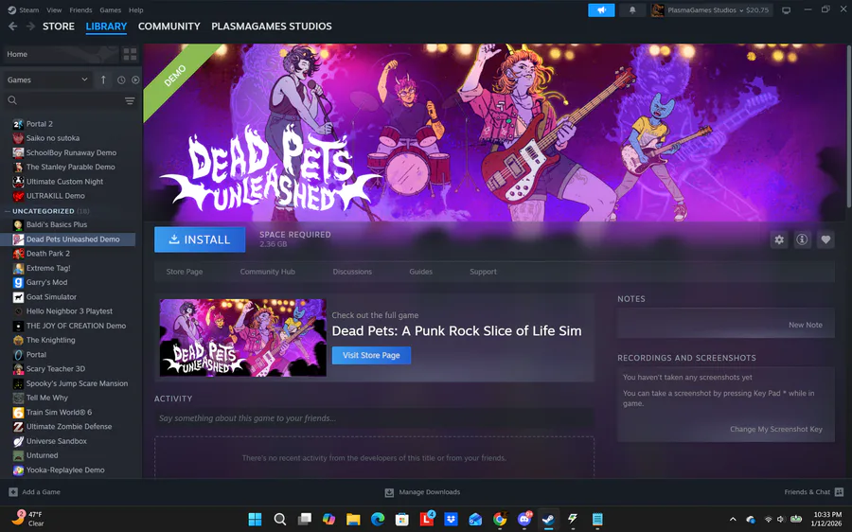
Task: Open the Community Hub link
Action: 267,272
